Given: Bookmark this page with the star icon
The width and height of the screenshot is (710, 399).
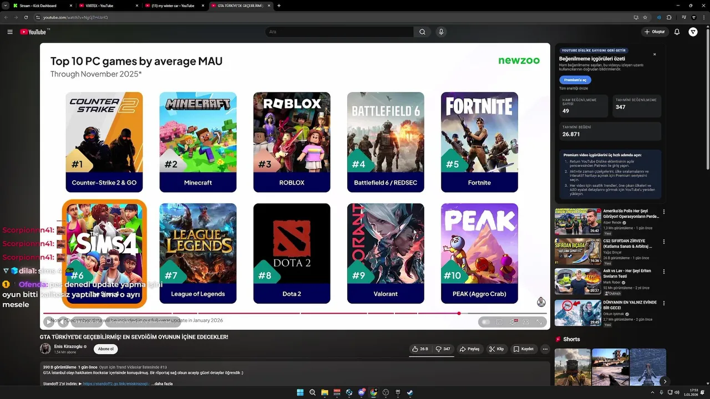Looking at the screenshot, I should coord(645,17).
